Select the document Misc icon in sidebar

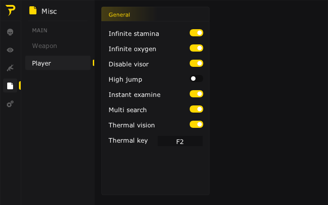(10, 86)
